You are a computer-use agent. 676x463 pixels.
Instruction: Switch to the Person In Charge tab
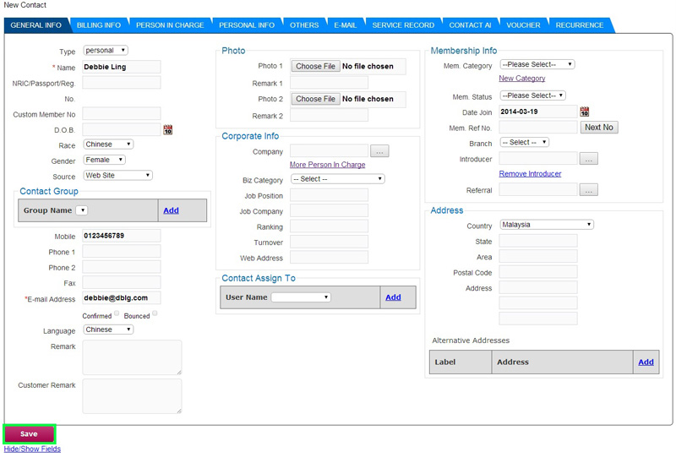pos(170,25)
